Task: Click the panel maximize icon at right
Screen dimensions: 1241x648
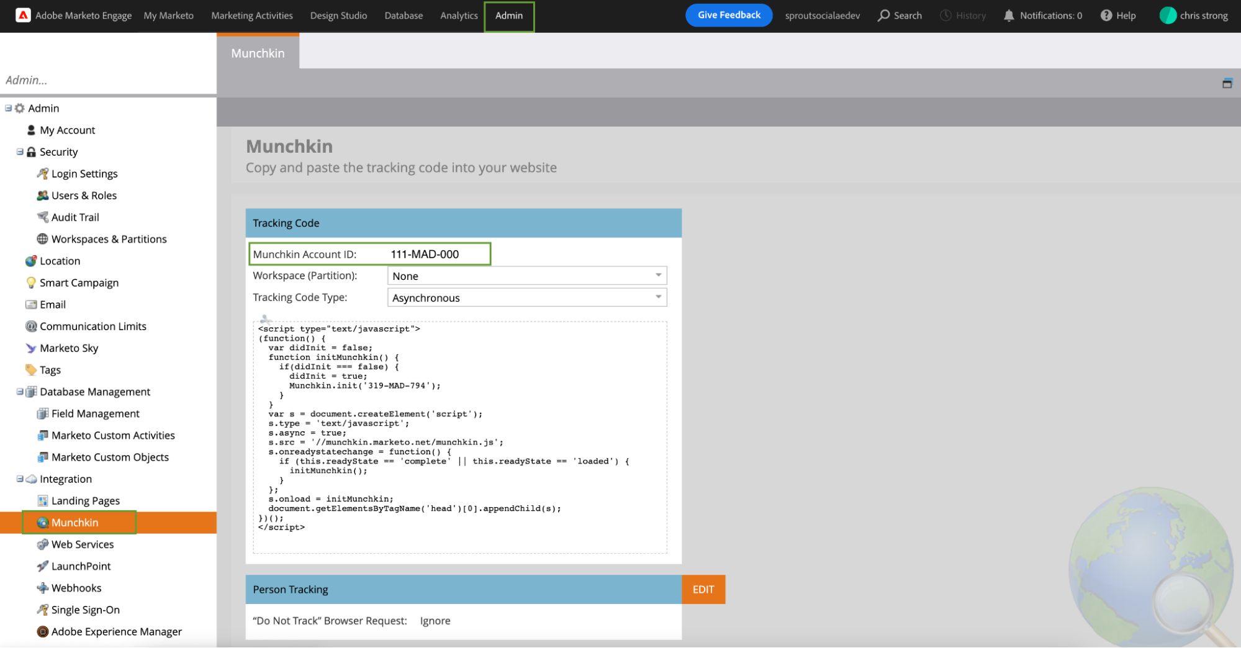Action: click(x=1227, y=83)
